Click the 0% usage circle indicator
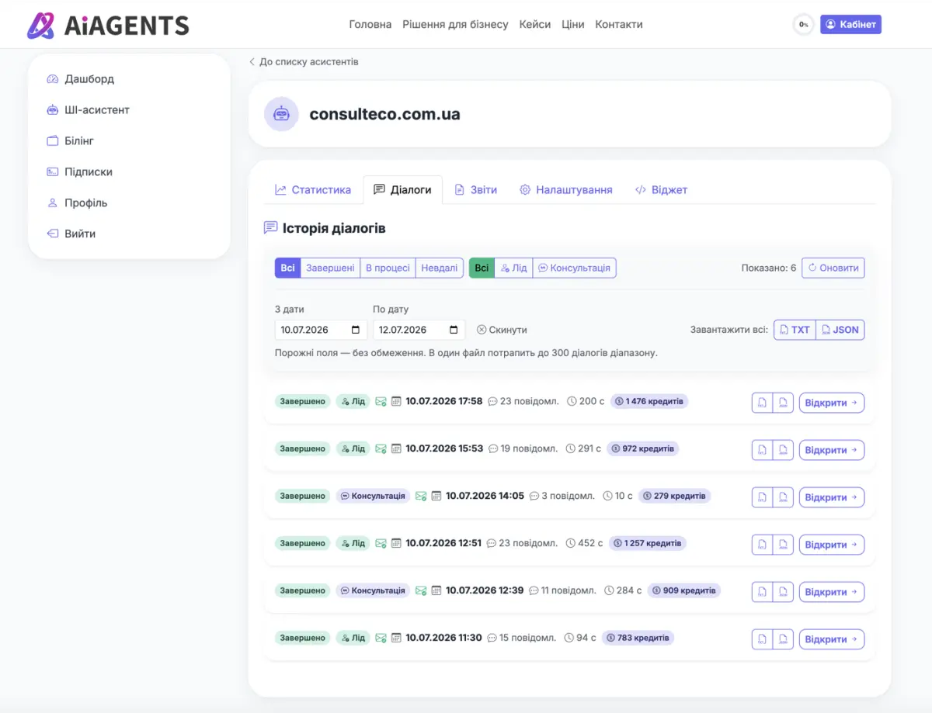932x713 pixels. point(803,25)
